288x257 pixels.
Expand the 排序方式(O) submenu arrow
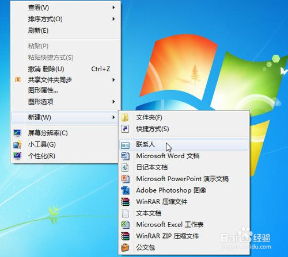click(113, 19)
